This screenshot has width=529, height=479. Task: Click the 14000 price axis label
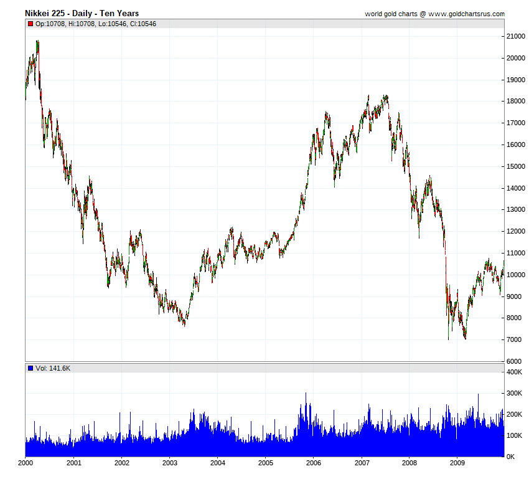(x=516, y=188)
